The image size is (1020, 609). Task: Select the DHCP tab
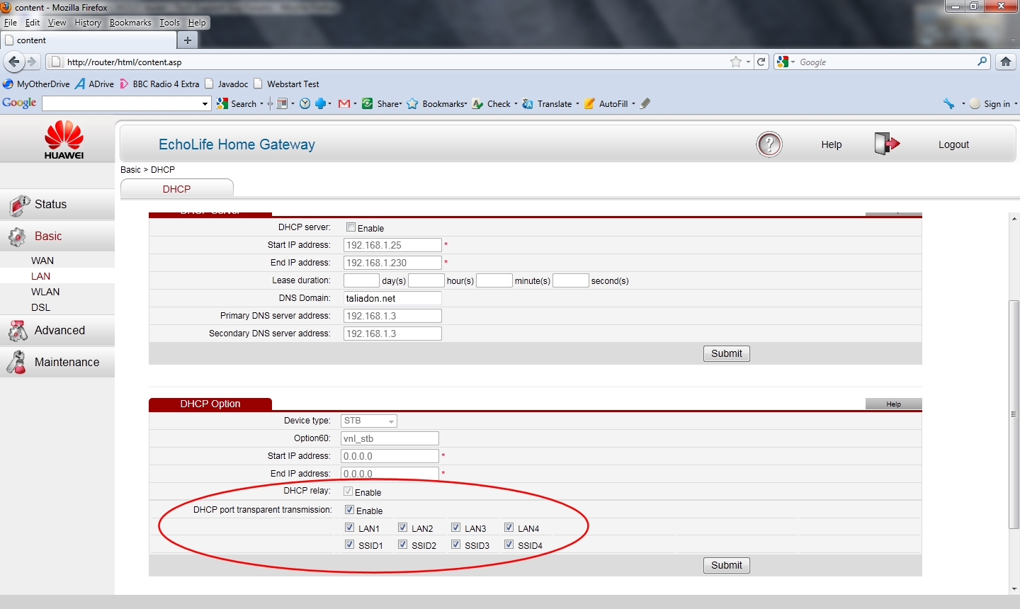(x=177, y=188)
